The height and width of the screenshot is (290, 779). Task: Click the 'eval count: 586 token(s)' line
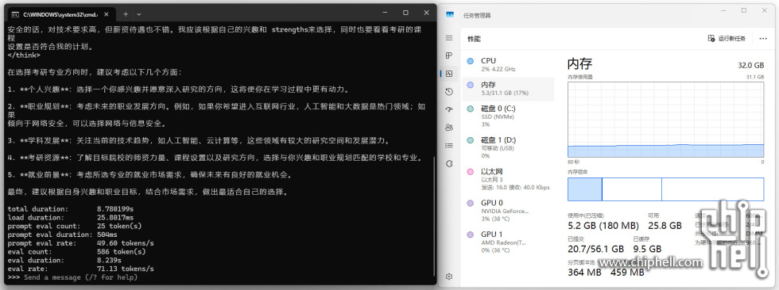76,252
